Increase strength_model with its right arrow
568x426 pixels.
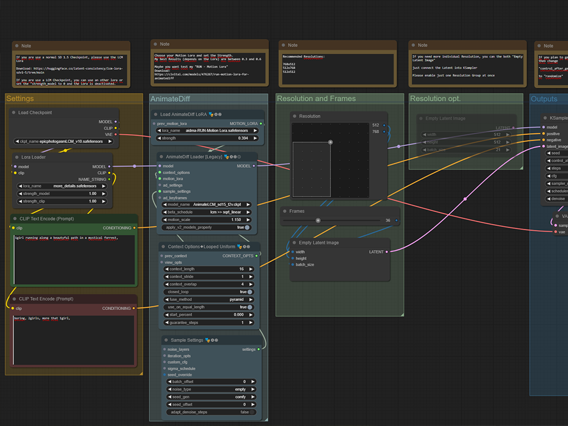104,194
